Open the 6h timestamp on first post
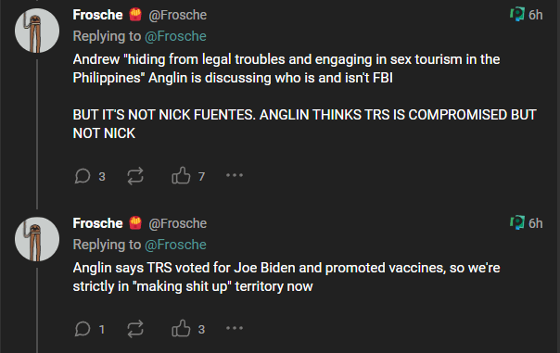Viewport: 560px width, 353px height. click(535, 15)
